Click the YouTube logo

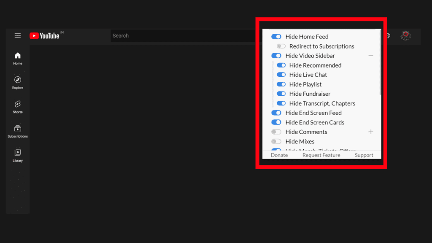pyautogui.click(x=45, y=35)
